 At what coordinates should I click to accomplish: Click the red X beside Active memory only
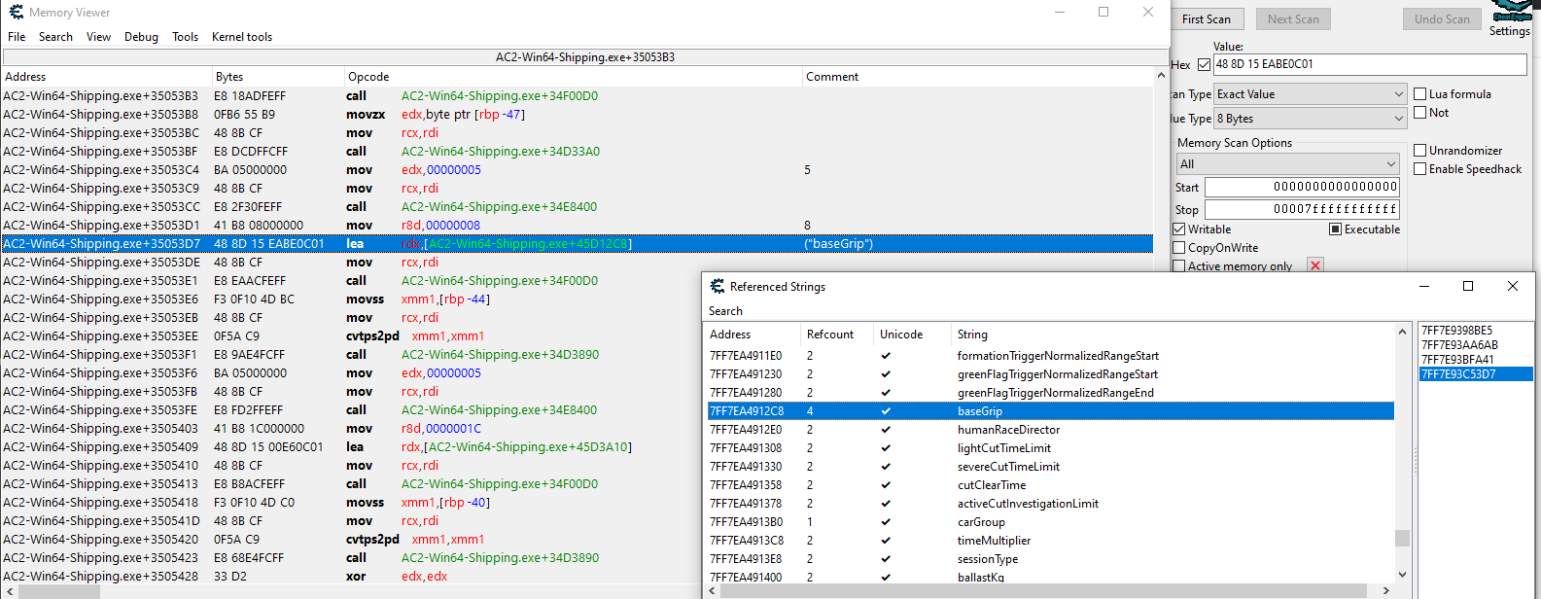1315,265
